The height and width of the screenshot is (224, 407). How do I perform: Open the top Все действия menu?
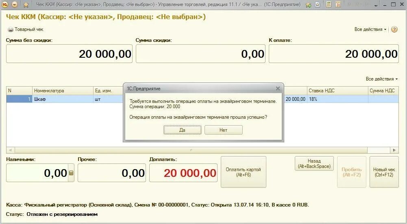370,29
